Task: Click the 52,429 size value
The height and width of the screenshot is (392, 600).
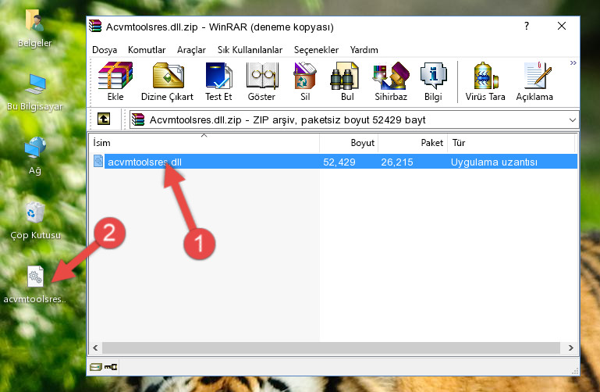Action: tap(339, 162)
